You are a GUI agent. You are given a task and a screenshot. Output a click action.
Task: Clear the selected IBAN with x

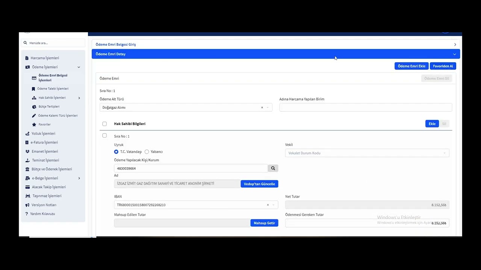pyautogui.click(x=268, y=205)
